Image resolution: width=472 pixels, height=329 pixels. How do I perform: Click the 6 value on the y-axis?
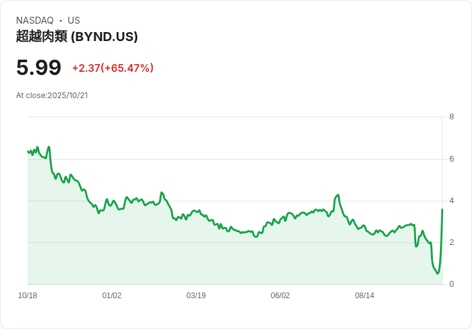[x=451, y=159]
